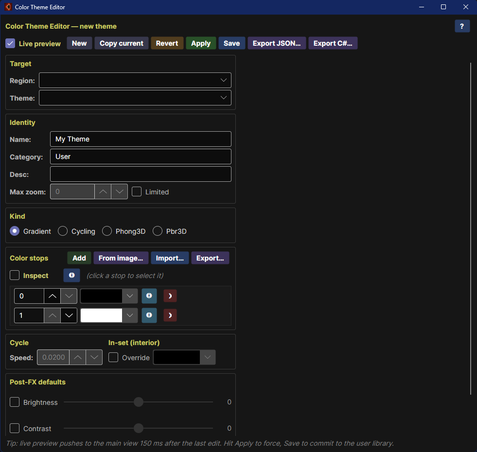Add a new color stop
Viewport: 477px width, 452px height.
coord(79,258)
